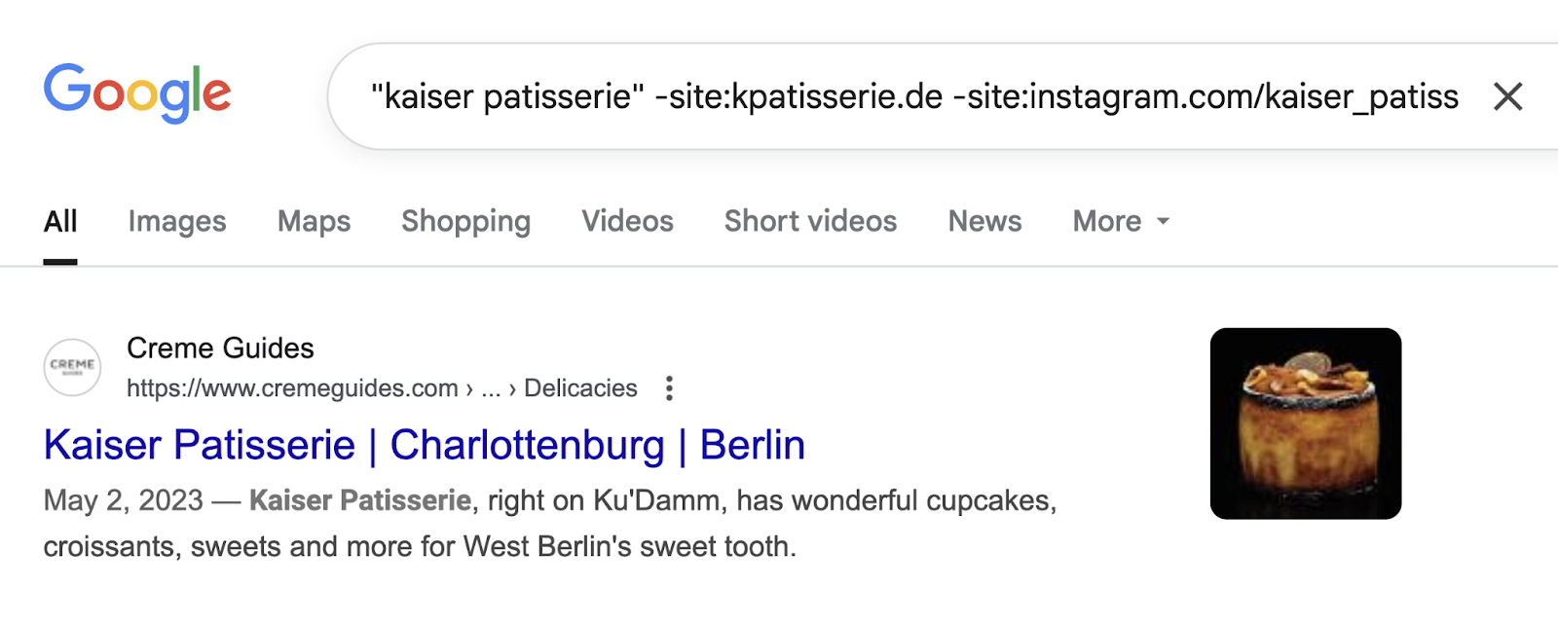Switch to the Videos tab

627,222
